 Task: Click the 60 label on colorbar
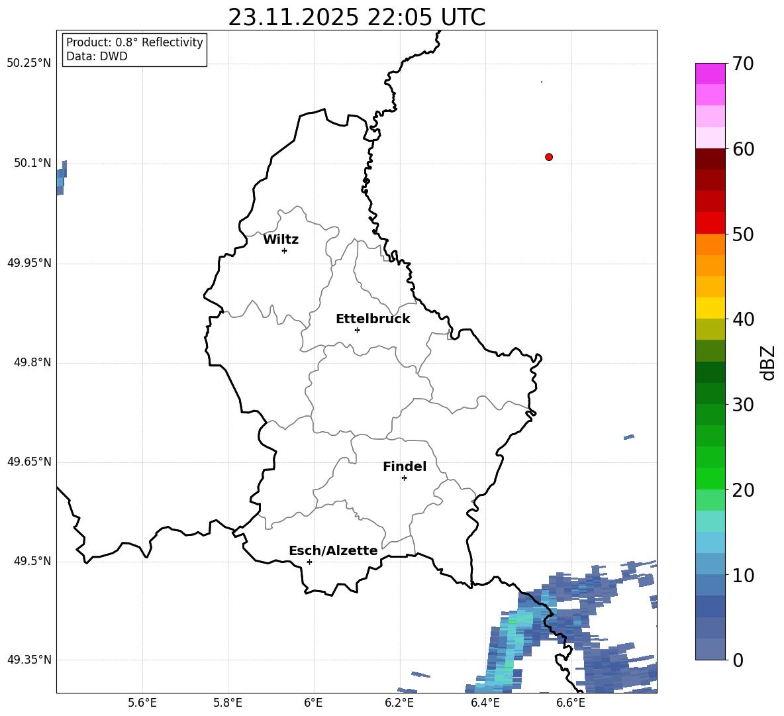click(x=743, y=149)
